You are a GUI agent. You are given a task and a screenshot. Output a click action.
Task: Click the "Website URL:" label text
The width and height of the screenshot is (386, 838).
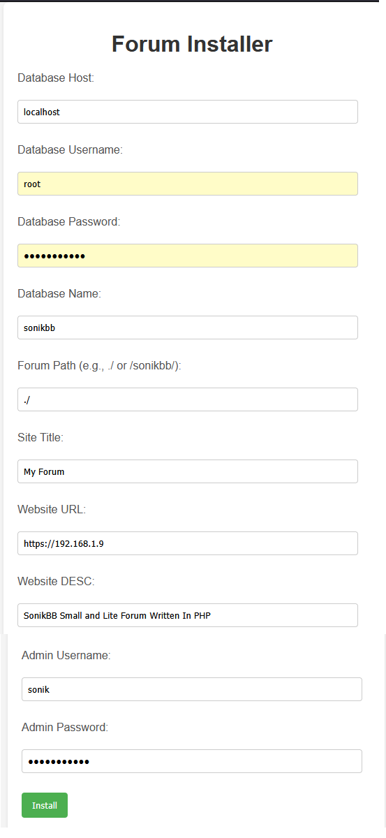pyautogui.click(x=52, y=510)
